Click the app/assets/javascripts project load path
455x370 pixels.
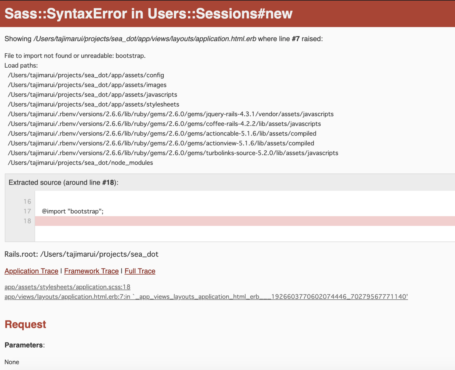[93, 95]
